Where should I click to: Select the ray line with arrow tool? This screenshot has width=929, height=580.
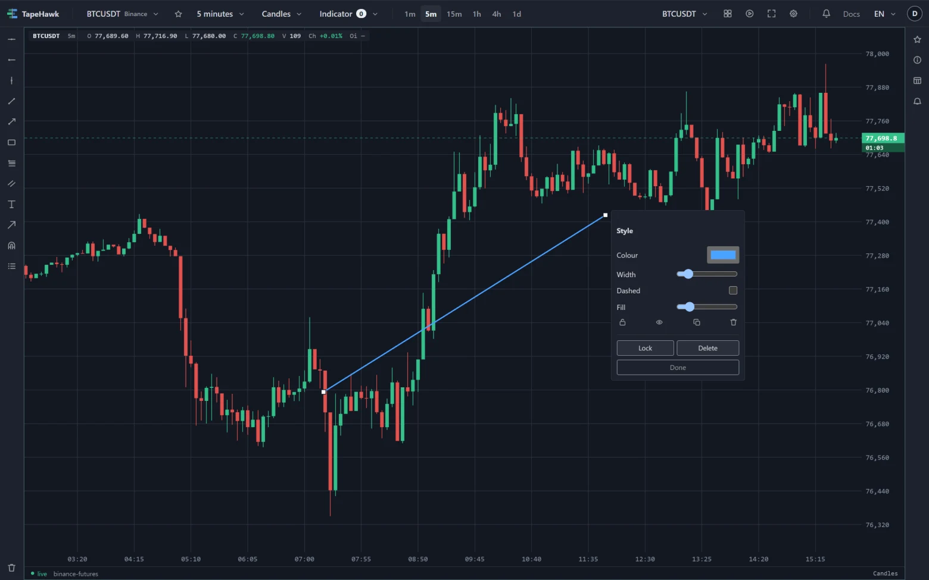[11, 122]
